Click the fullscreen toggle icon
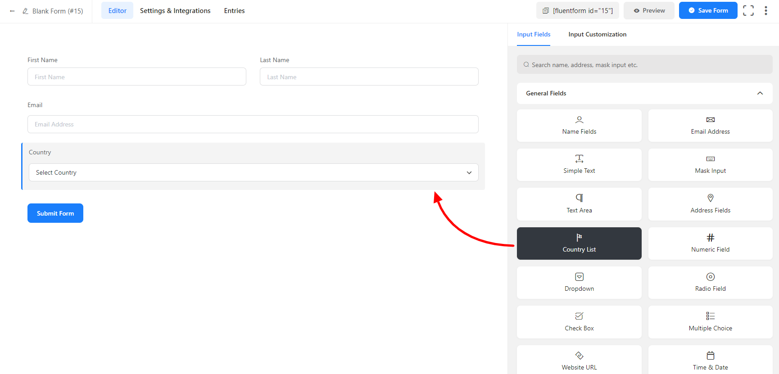779x374 pixels. [748, 11]
